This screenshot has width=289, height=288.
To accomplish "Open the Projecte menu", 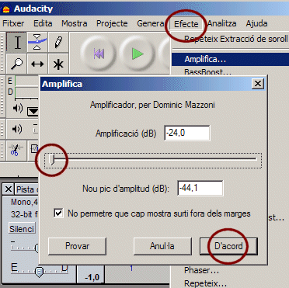I will [x=112, y=23].
